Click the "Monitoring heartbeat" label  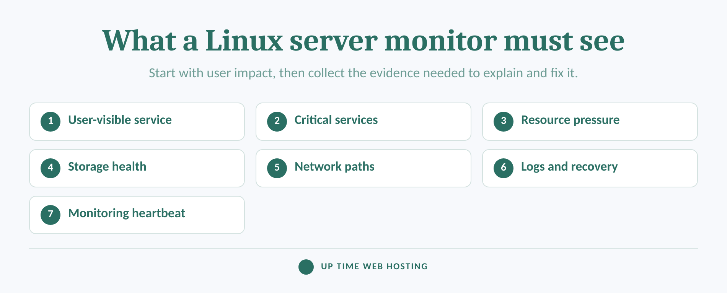pos(127,214)
